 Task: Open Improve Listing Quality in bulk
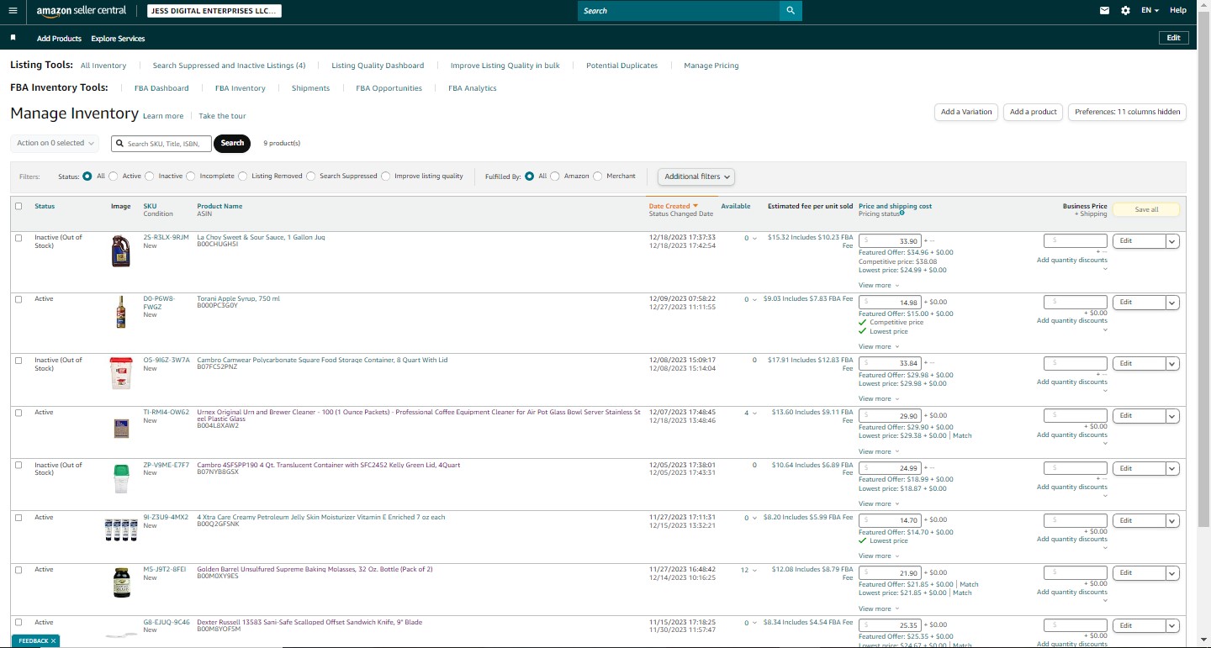[505, 66]
